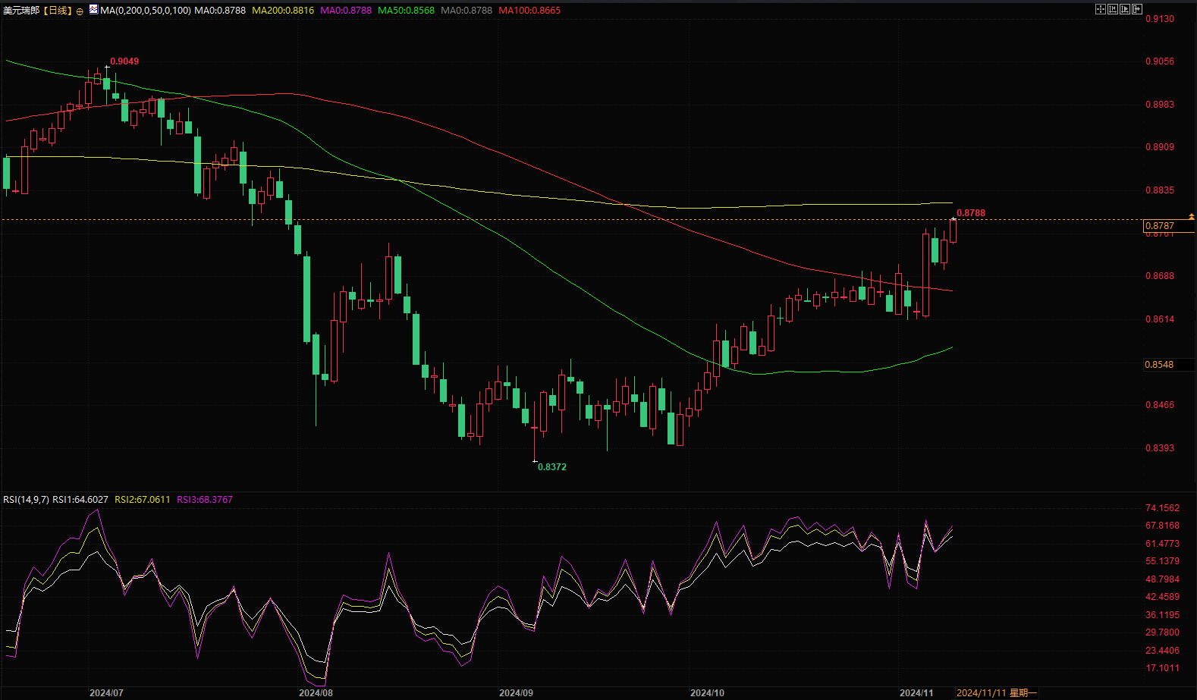Click the red MA100:0.8665 readout

(529, 11)
